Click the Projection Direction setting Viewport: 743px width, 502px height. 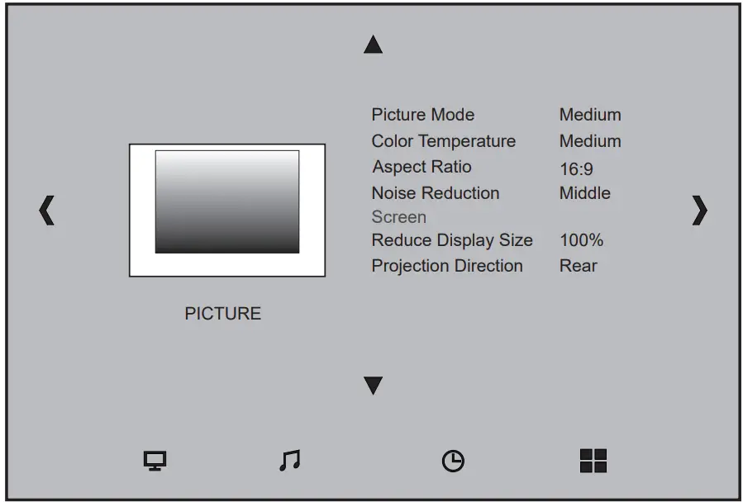[447, 266]
